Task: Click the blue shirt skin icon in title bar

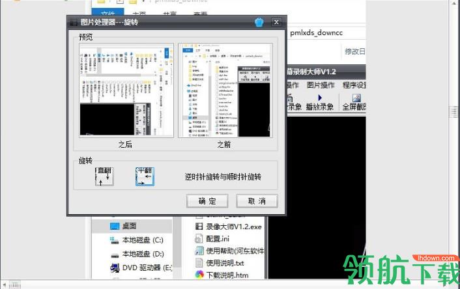Action: pos(259,22)
